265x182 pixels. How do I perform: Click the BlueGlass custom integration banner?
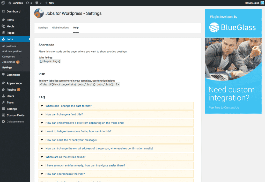(x=233, y=76)
